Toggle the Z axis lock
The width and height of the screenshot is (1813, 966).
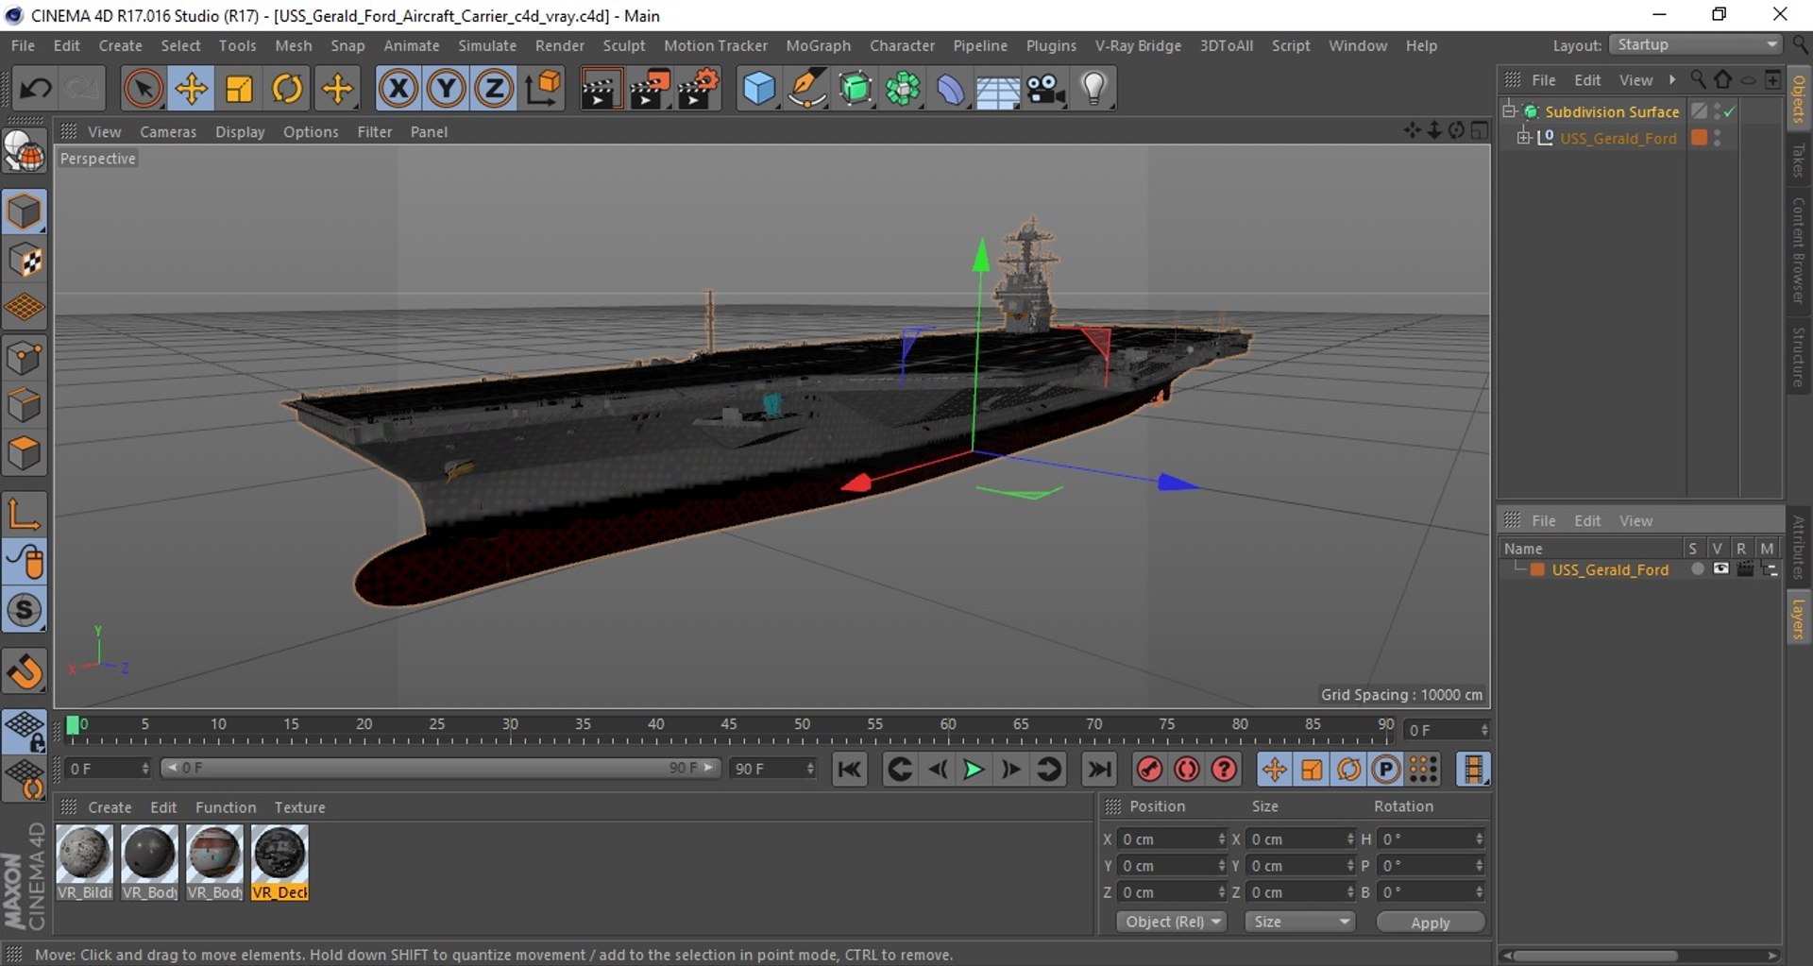tap(494, 89)
